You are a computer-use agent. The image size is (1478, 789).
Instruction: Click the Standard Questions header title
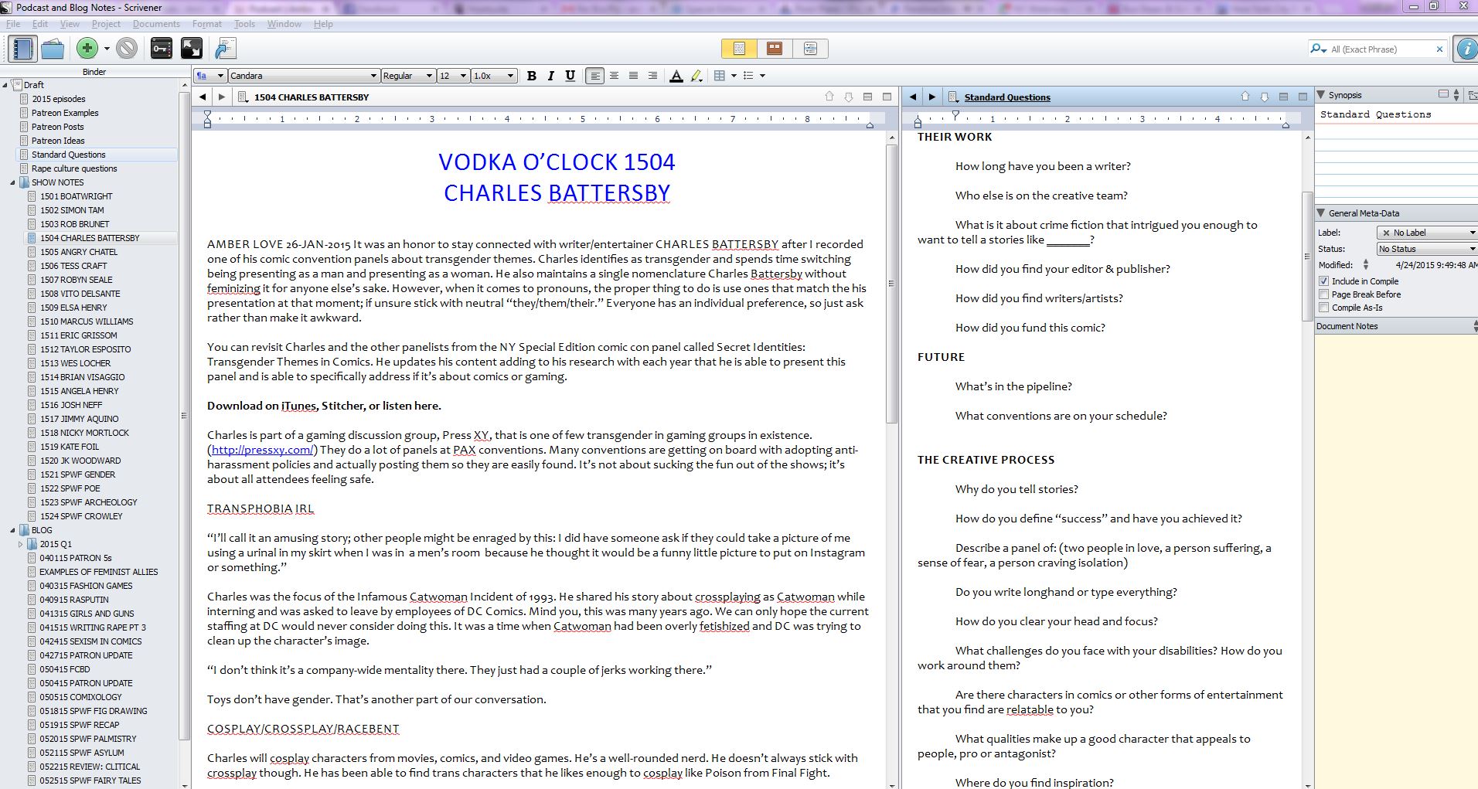pyautogui.click(x=1007, y=97)
